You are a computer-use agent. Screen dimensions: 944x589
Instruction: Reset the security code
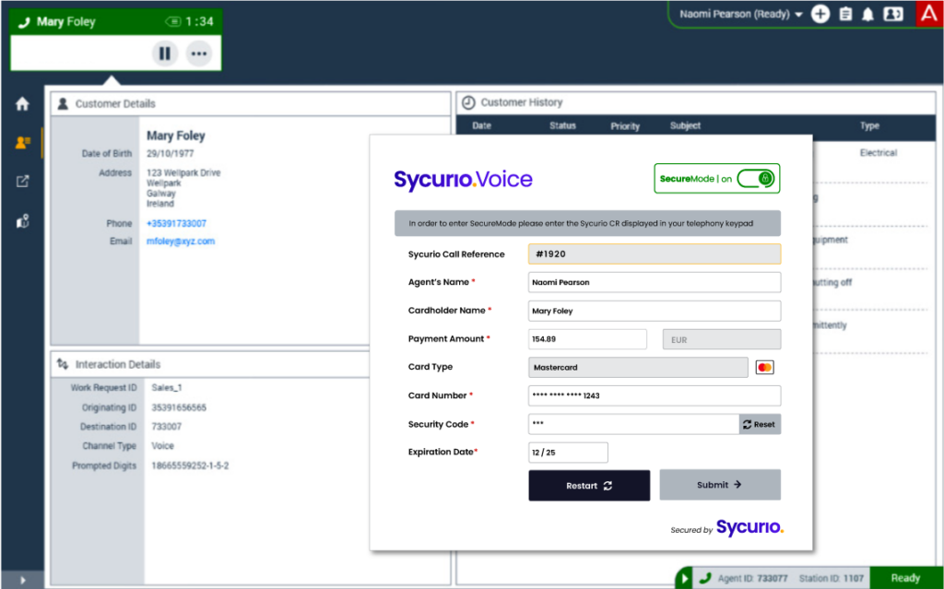pos(760,424)
